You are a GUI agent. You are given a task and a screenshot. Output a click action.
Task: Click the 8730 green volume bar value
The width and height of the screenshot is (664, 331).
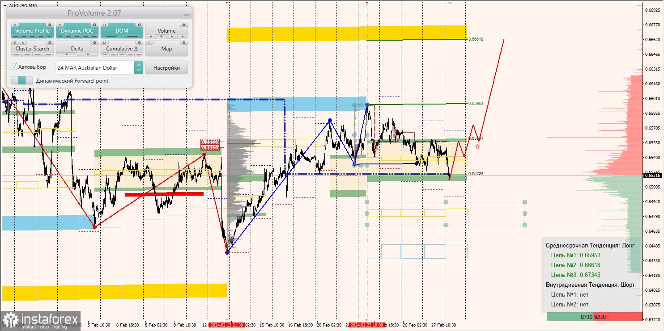(x=587, y=317)
